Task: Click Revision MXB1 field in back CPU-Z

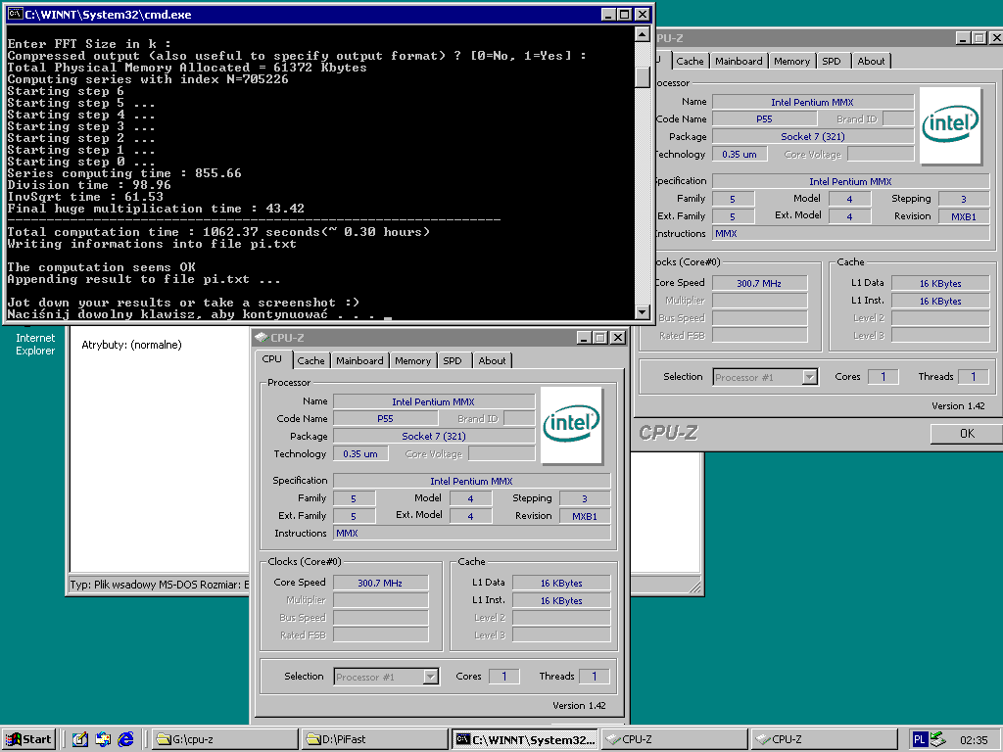Action: pos(964,216)
